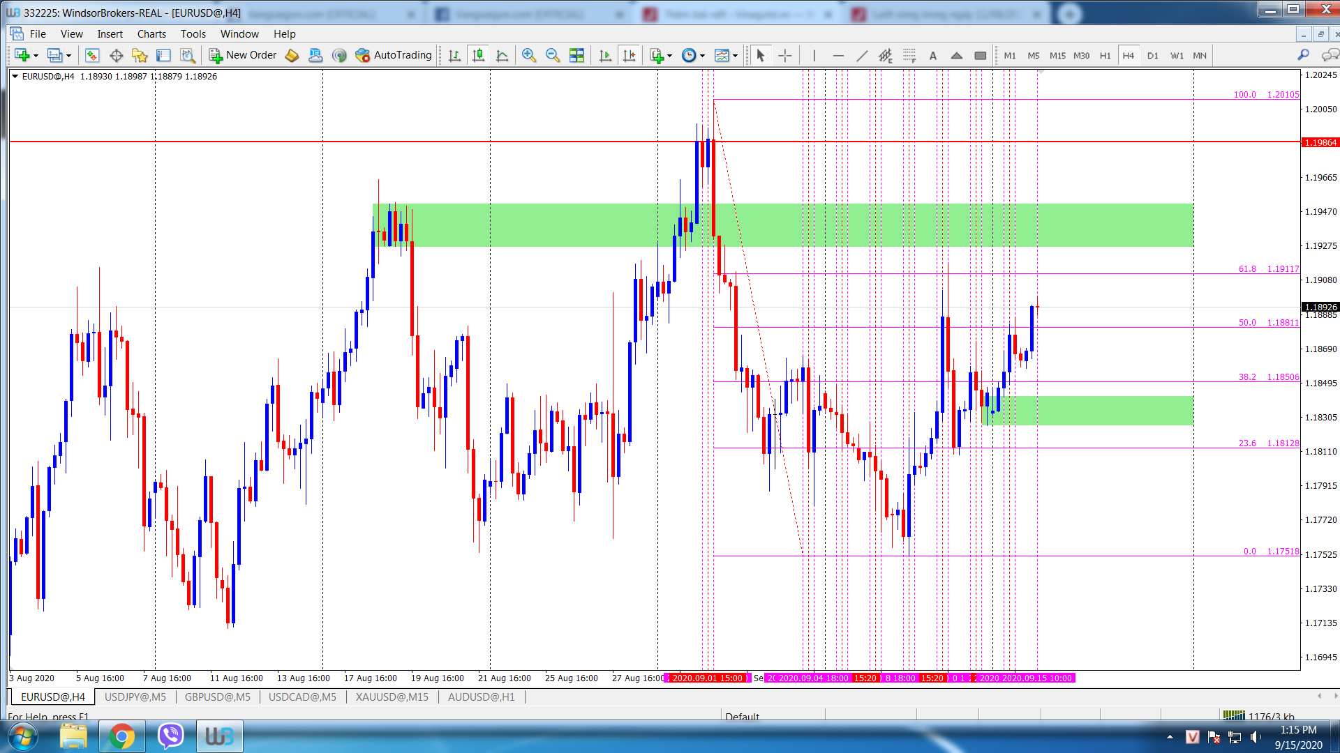Screen dimensions: 1340x753
Task: Switch timeframe to D1
Action: (x=1152, y=55)
